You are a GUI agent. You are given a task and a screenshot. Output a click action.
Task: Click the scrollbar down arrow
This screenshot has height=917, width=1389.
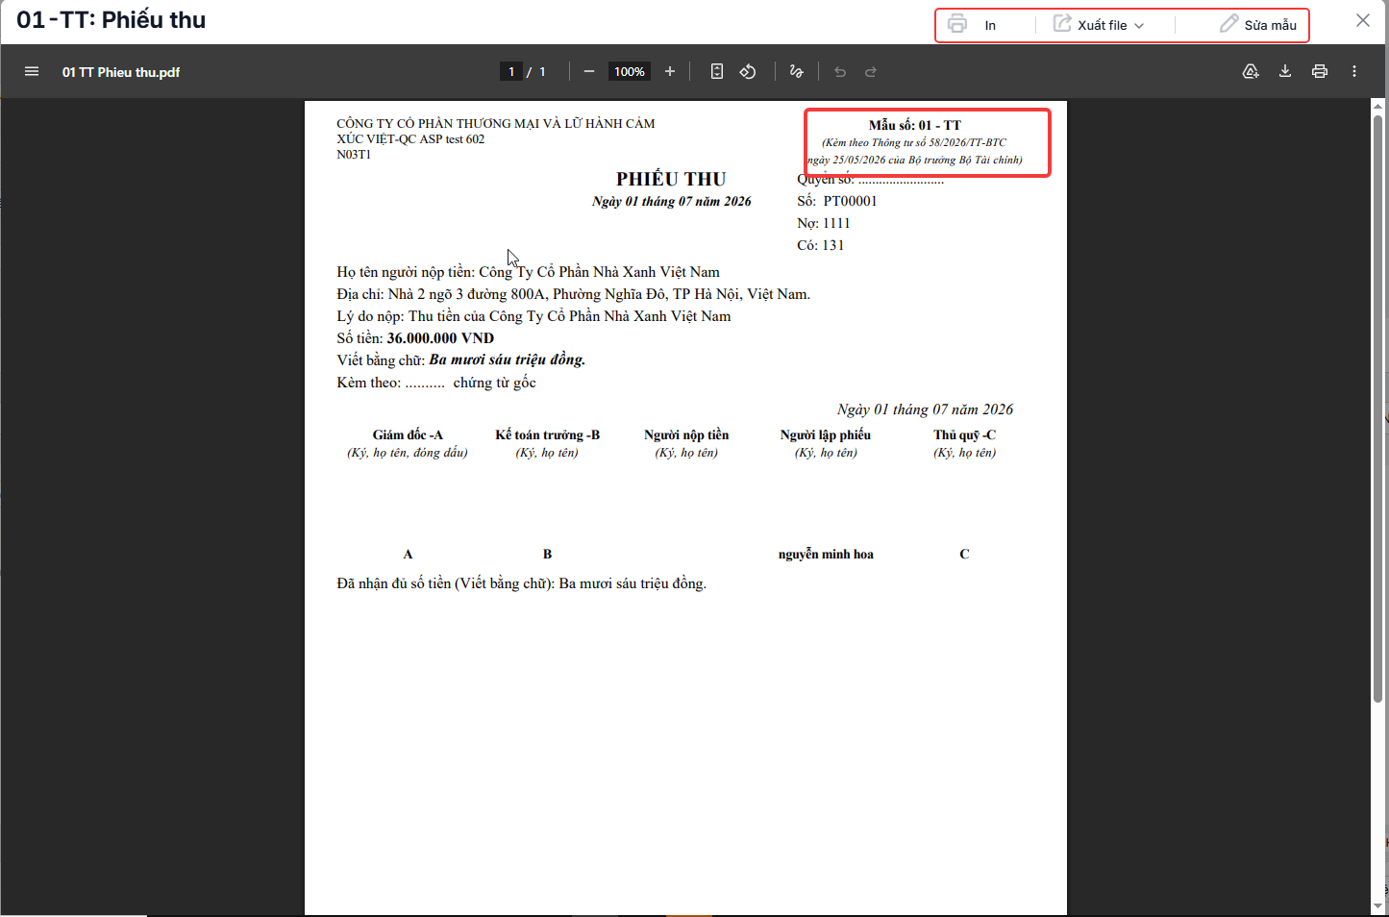(1378, 905)
